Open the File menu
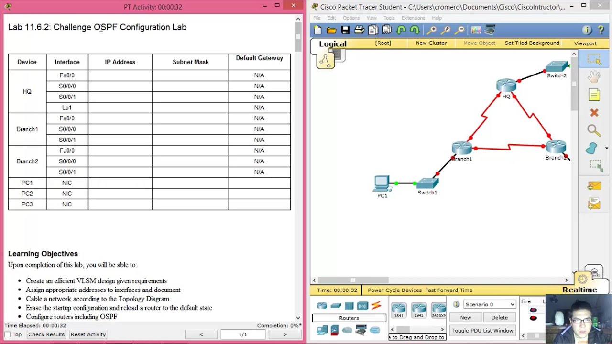 [317, 18]
